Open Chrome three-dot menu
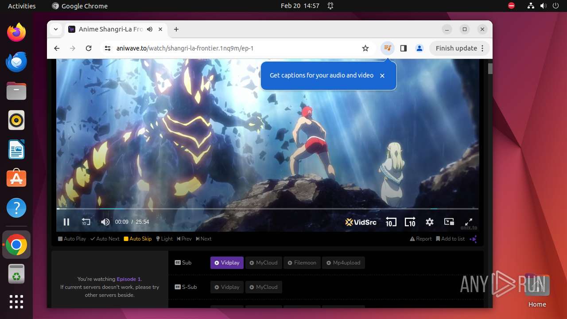 [483, 48]
